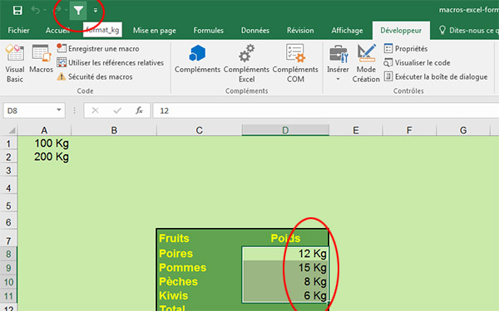Click the 6 Kg cell

(285, 295)
